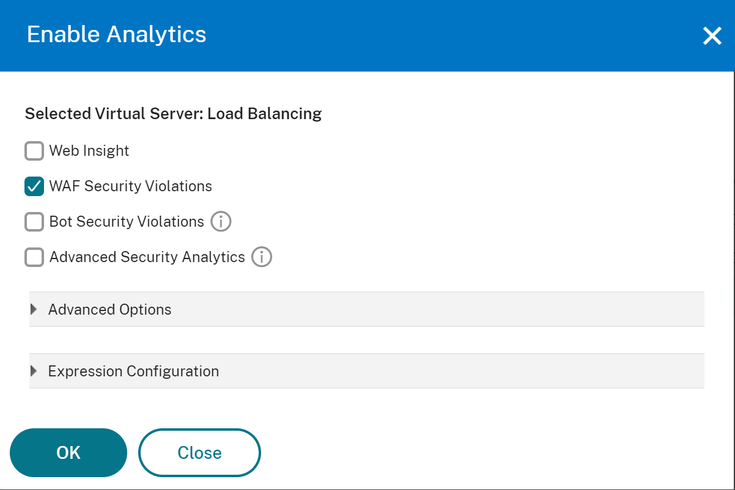
Task: Tick the Bot Security Violations checkbox
Action: click(34, 222)
